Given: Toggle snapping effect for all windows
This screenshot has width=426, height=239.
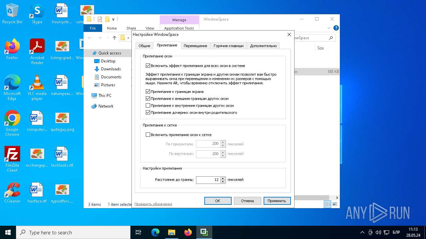Looking at the screenshot, I should coord(195,66).
